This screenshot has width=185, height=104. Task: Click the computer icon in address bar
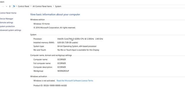pos(14,6)
